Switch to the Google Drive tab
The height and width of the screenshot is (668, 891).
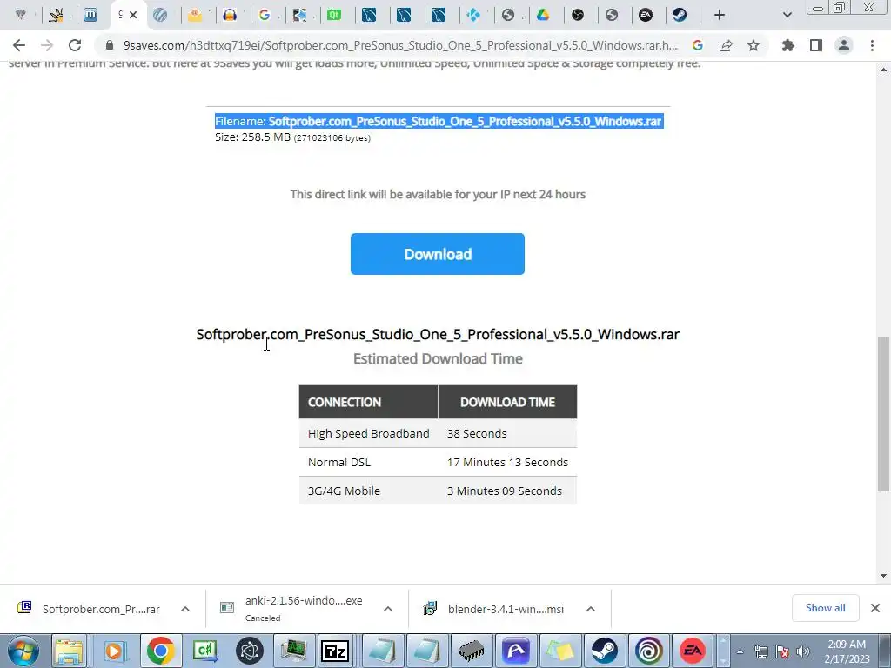point(543,16)
